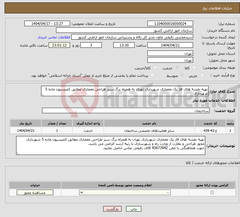The image size is (240, 217).
Task: Click the شهر محل تحویل field
Action: 170,60
